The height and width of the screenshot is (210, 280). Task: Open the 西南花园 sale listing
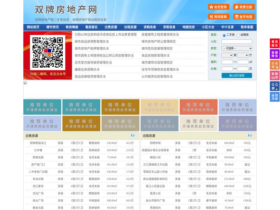[38, 157]
